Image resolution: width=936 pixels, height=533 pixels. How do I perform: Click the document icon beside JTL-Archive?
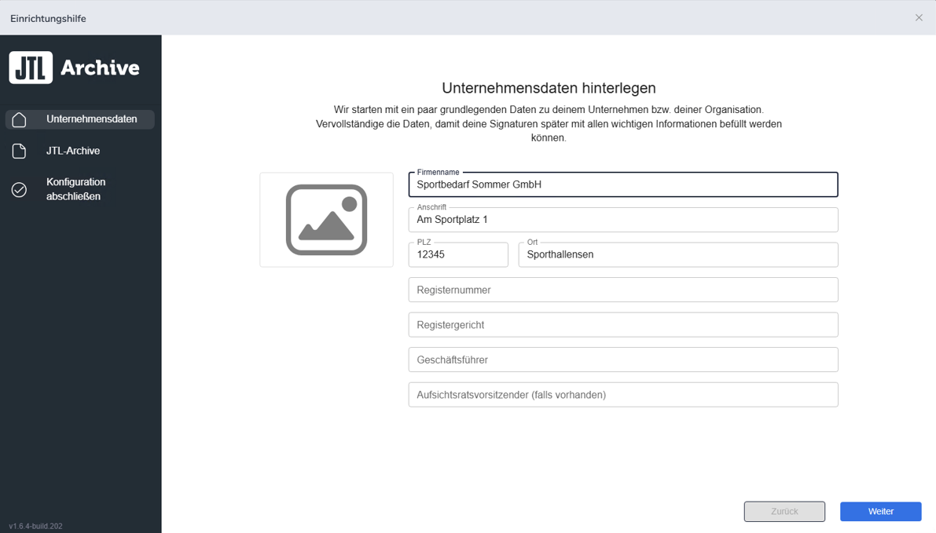(x=20, y=151)
